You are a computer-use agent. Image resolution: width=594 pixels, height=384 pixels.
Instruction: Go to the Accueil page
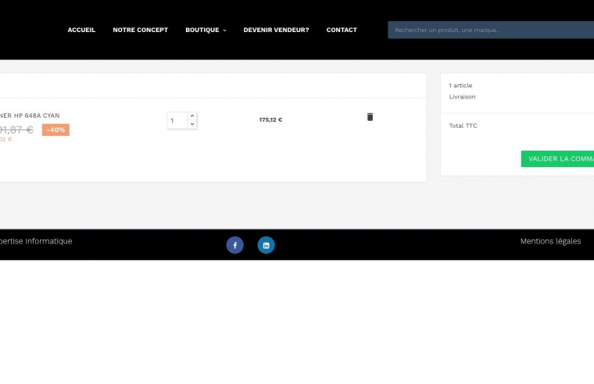coord(81,30)
